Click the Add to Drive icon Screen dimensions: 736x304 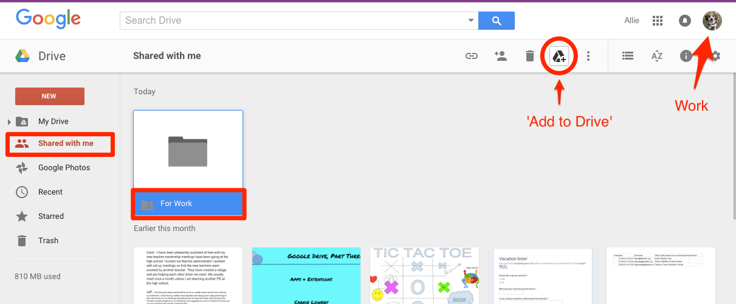[x=559, y=57]
